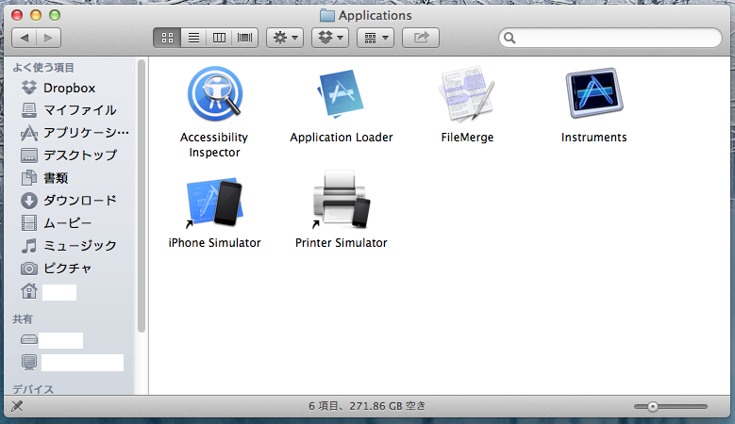This screenshot has width=735, height=424.
Task: Click the アプリケーション sidebar icon
Action: [29, 133]
